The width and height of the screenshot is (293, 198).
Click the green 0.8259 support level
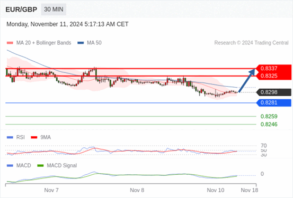pyautogui.click(x=269, y=116)
